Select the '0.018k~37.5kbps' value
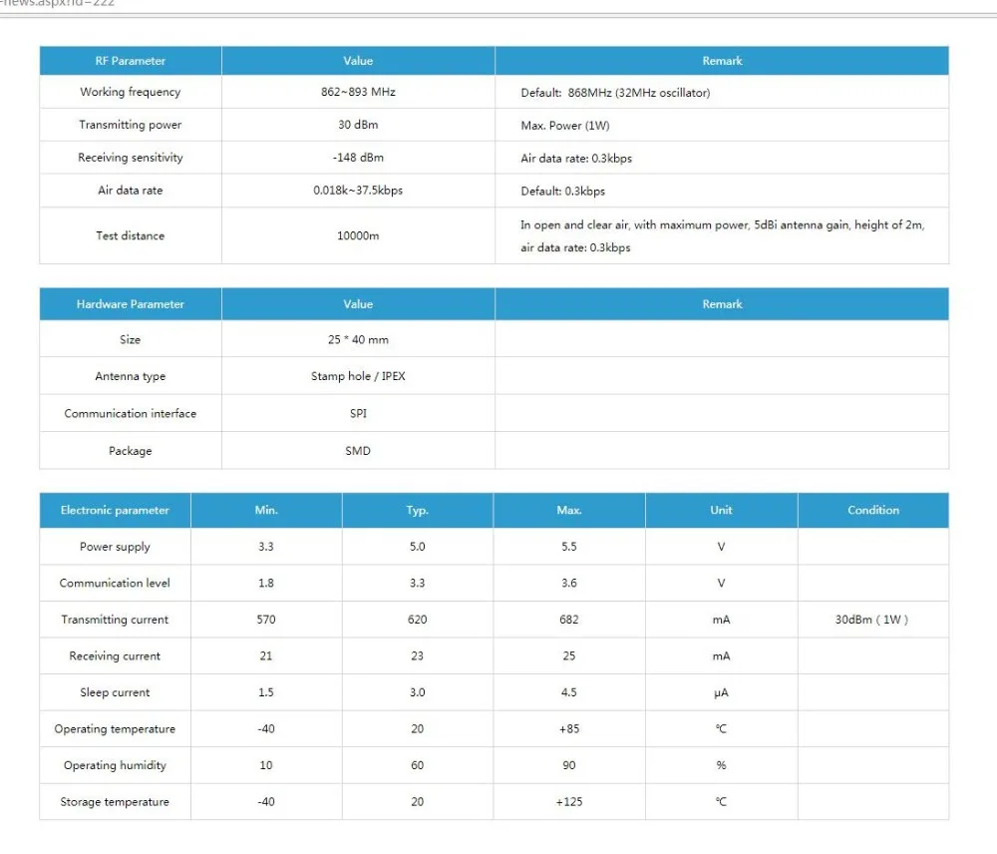Viewport: 997px width, 854px height. click(358, 191)
